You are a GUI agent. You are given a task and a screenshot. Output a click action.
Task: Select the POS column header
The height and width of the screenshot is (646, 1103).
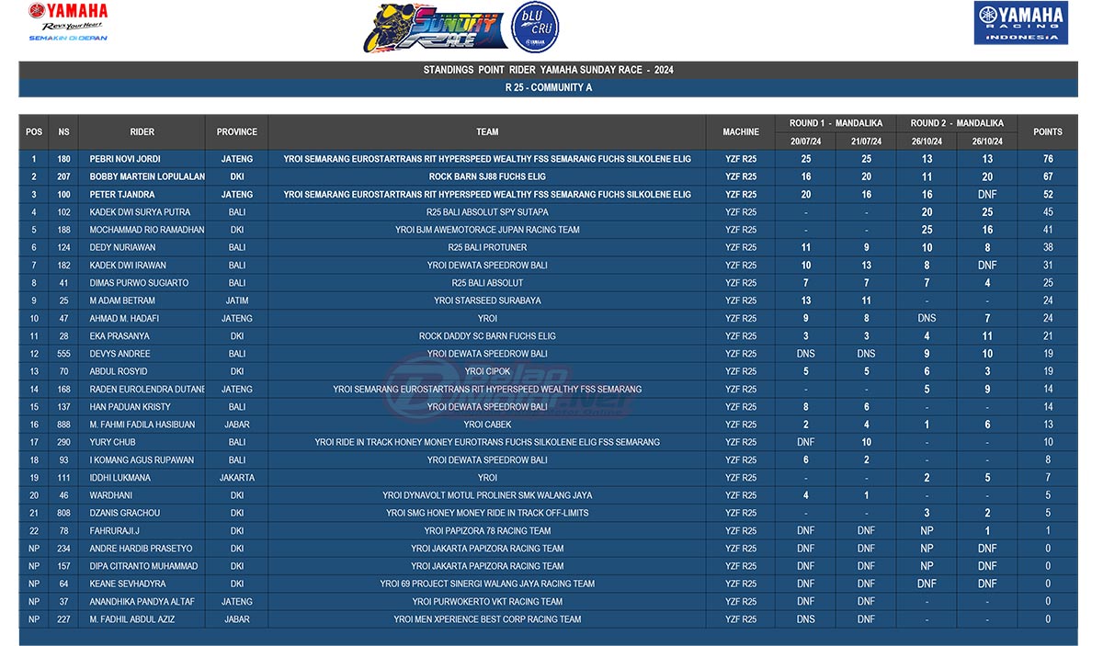coord(34,132)
